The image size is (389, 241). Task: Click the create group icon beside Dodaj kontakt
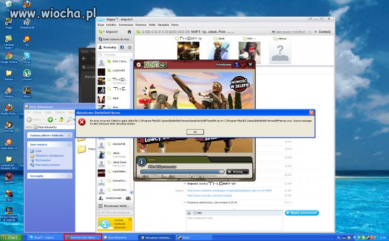coord(128,198)
